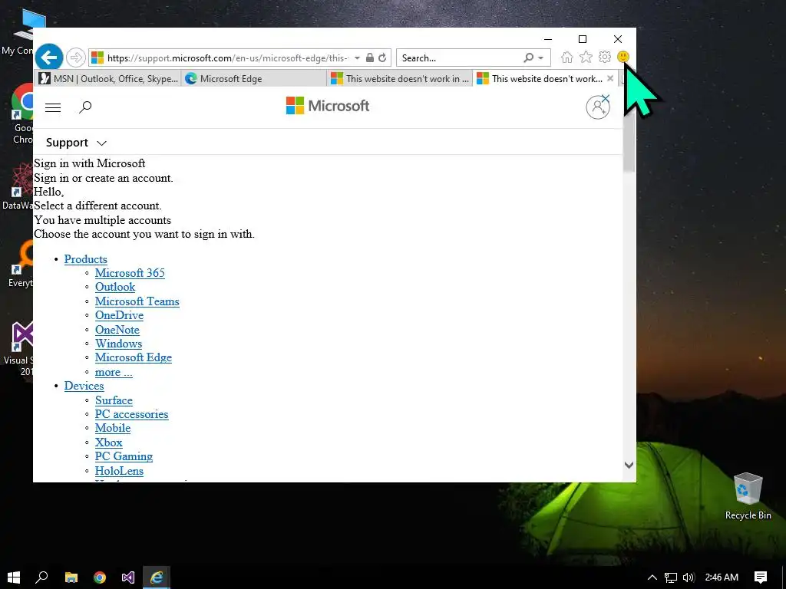The image size is (786, 589).
Task: Expand the address bar history dropdown
Action: pos(357,58)
